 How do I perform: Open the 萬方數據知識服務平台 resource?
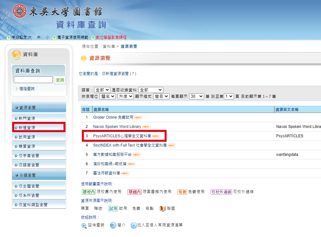click(112, 155)
